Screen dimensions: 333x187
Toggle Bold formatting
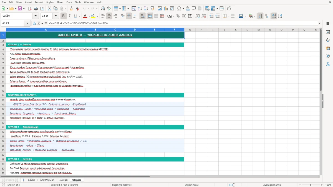click(x=63, y=16)
